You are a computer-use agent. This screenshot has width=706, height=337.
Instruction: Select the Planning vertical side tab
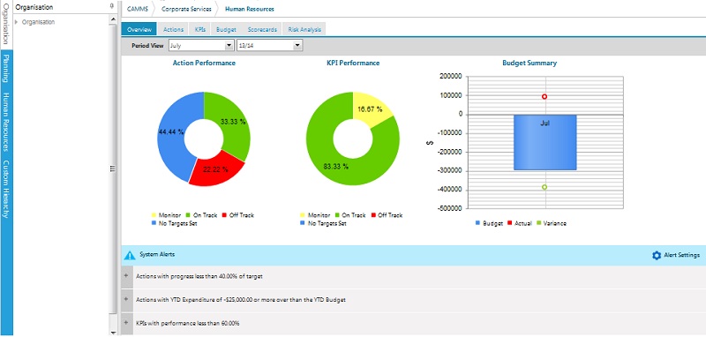coord(6,69)
